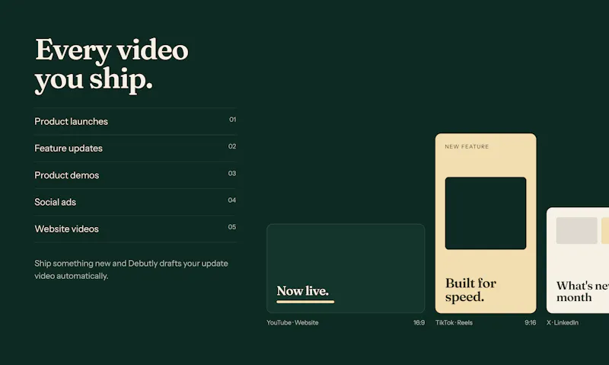Click the 'X · LinkedIn' caption
Viewport: 609px width, 365px height.
(563, 322)
